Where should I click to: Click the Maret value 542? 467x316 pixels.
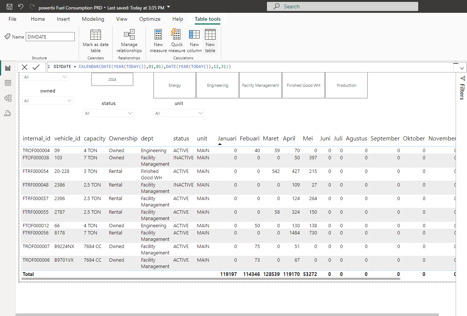coord(276,171)
